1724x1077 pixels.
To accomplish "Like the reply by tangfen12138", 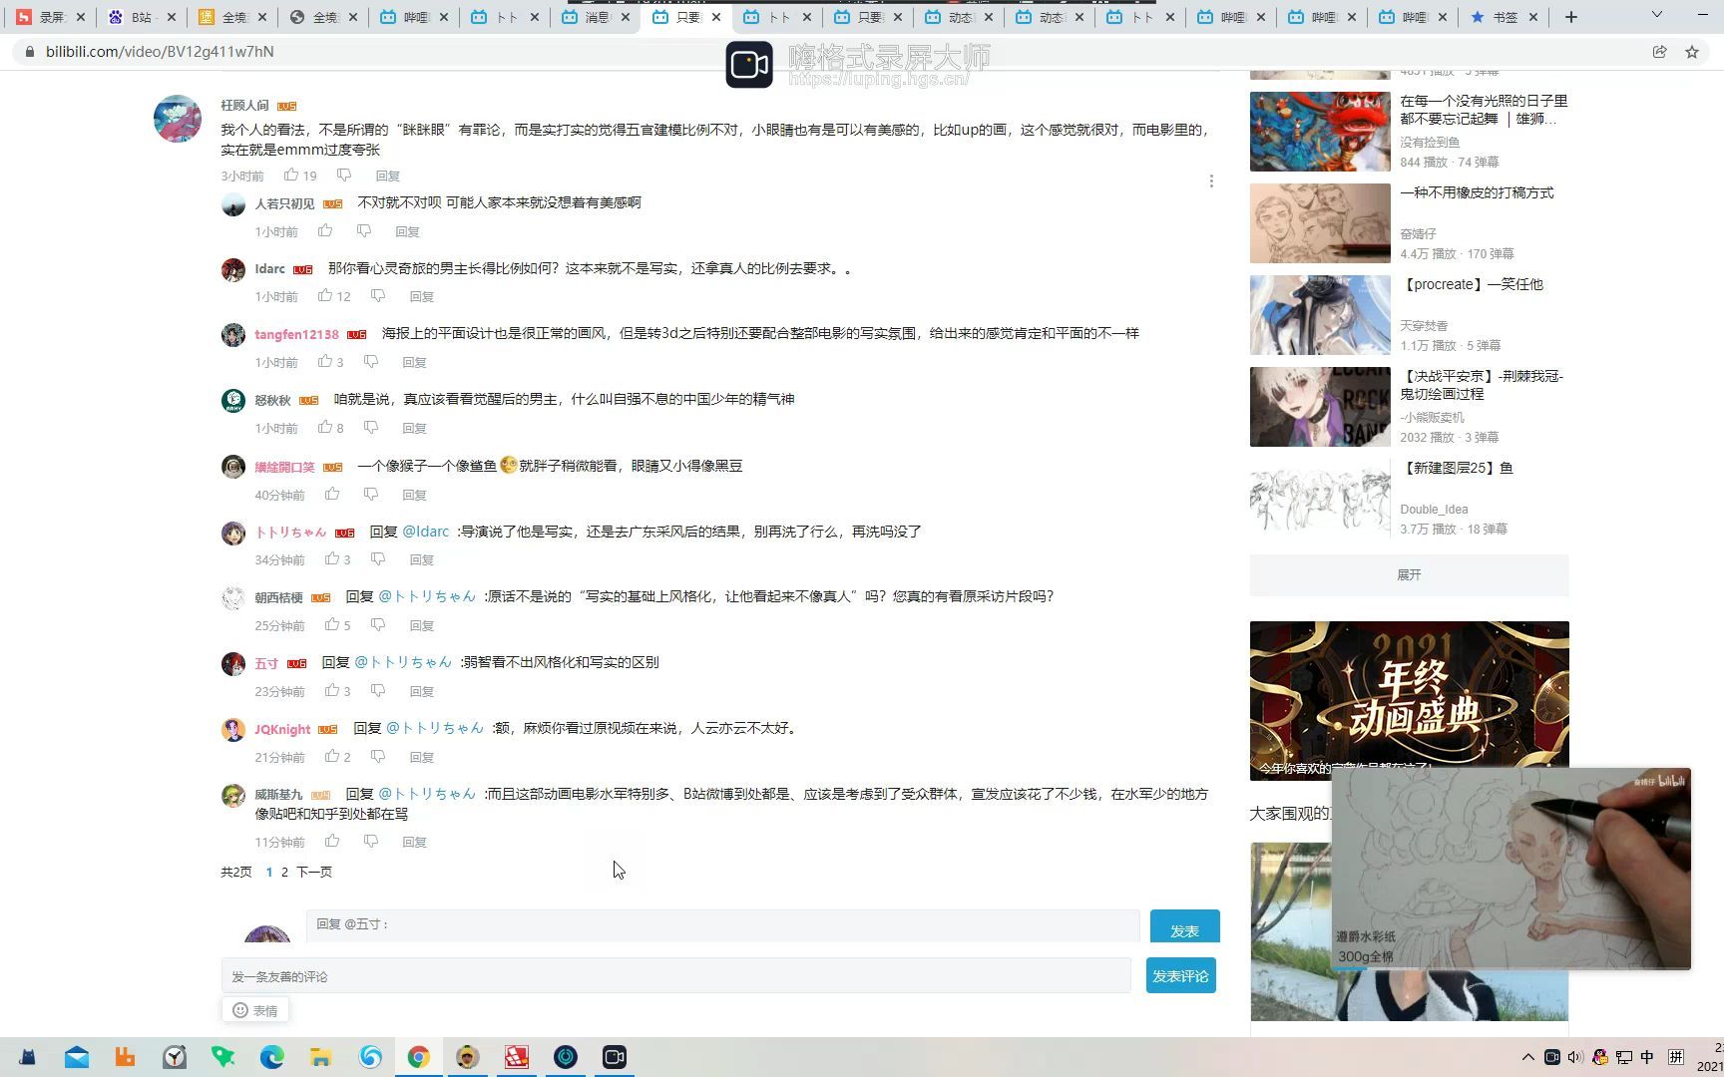I will click(325, 362).
